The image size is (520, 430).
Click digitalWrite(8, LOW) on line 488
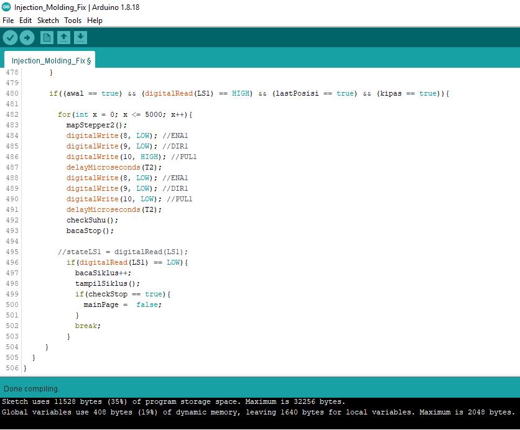pos(112,178)
